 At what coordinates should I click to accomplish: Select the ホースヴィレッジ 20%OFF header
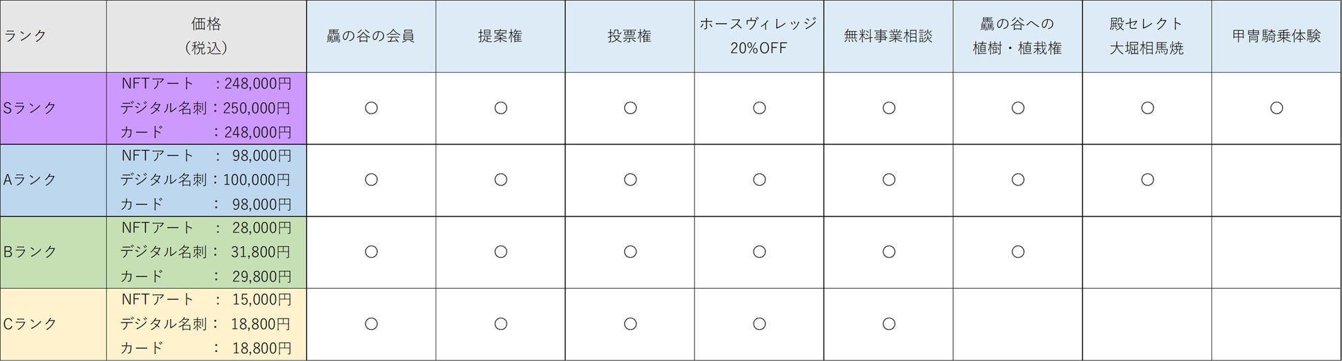click(758, 36)
